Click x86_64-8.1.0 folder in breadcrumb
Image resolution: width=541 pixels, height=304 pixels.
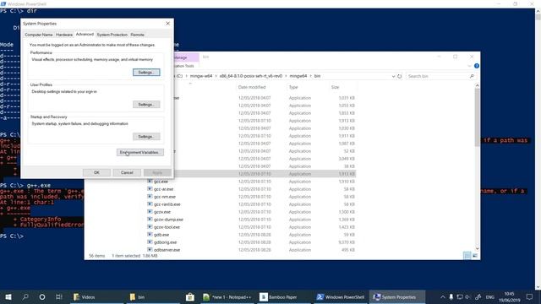[251, 76]
